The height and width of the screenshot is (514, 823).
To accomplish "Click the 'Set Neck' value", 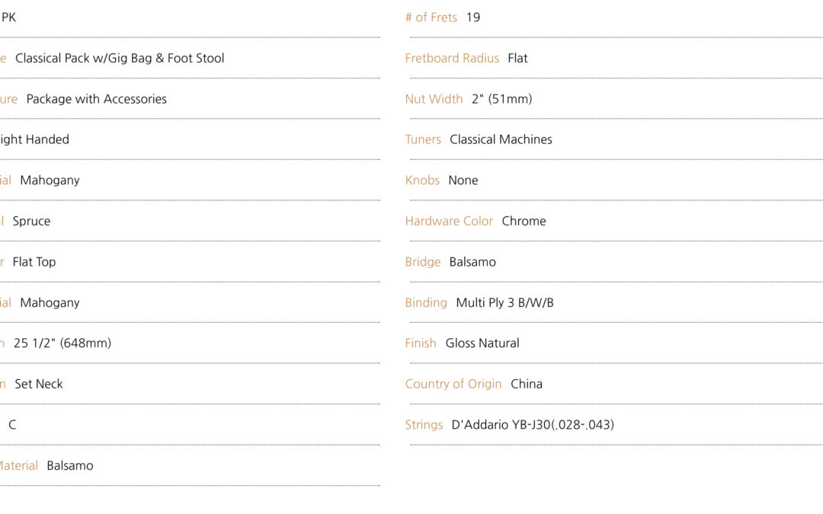I will point(39,384).
